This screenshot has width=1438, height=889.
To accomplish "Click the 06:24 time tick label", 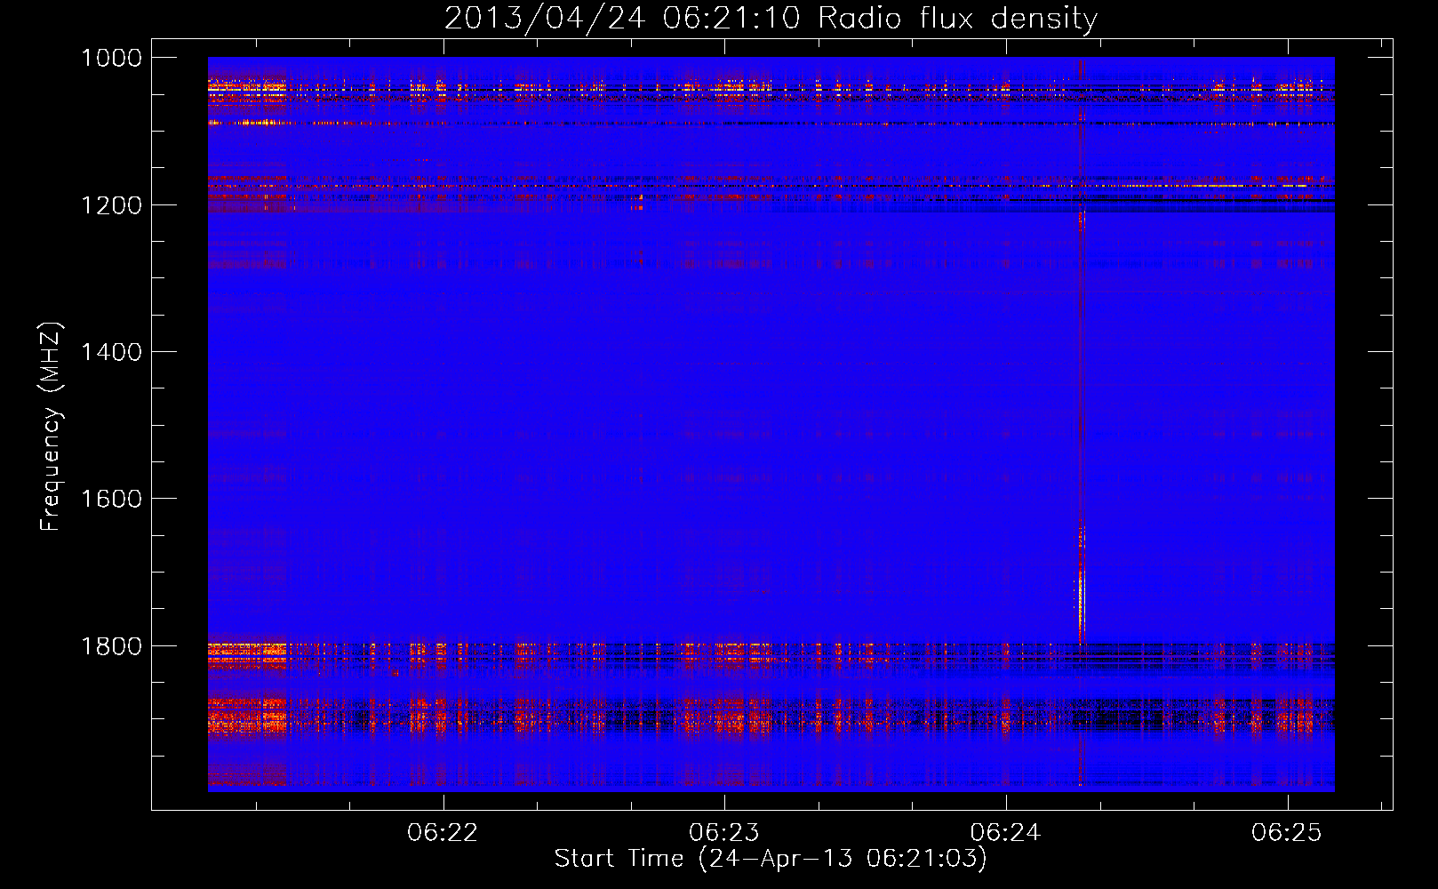I will pos(1005,832).
